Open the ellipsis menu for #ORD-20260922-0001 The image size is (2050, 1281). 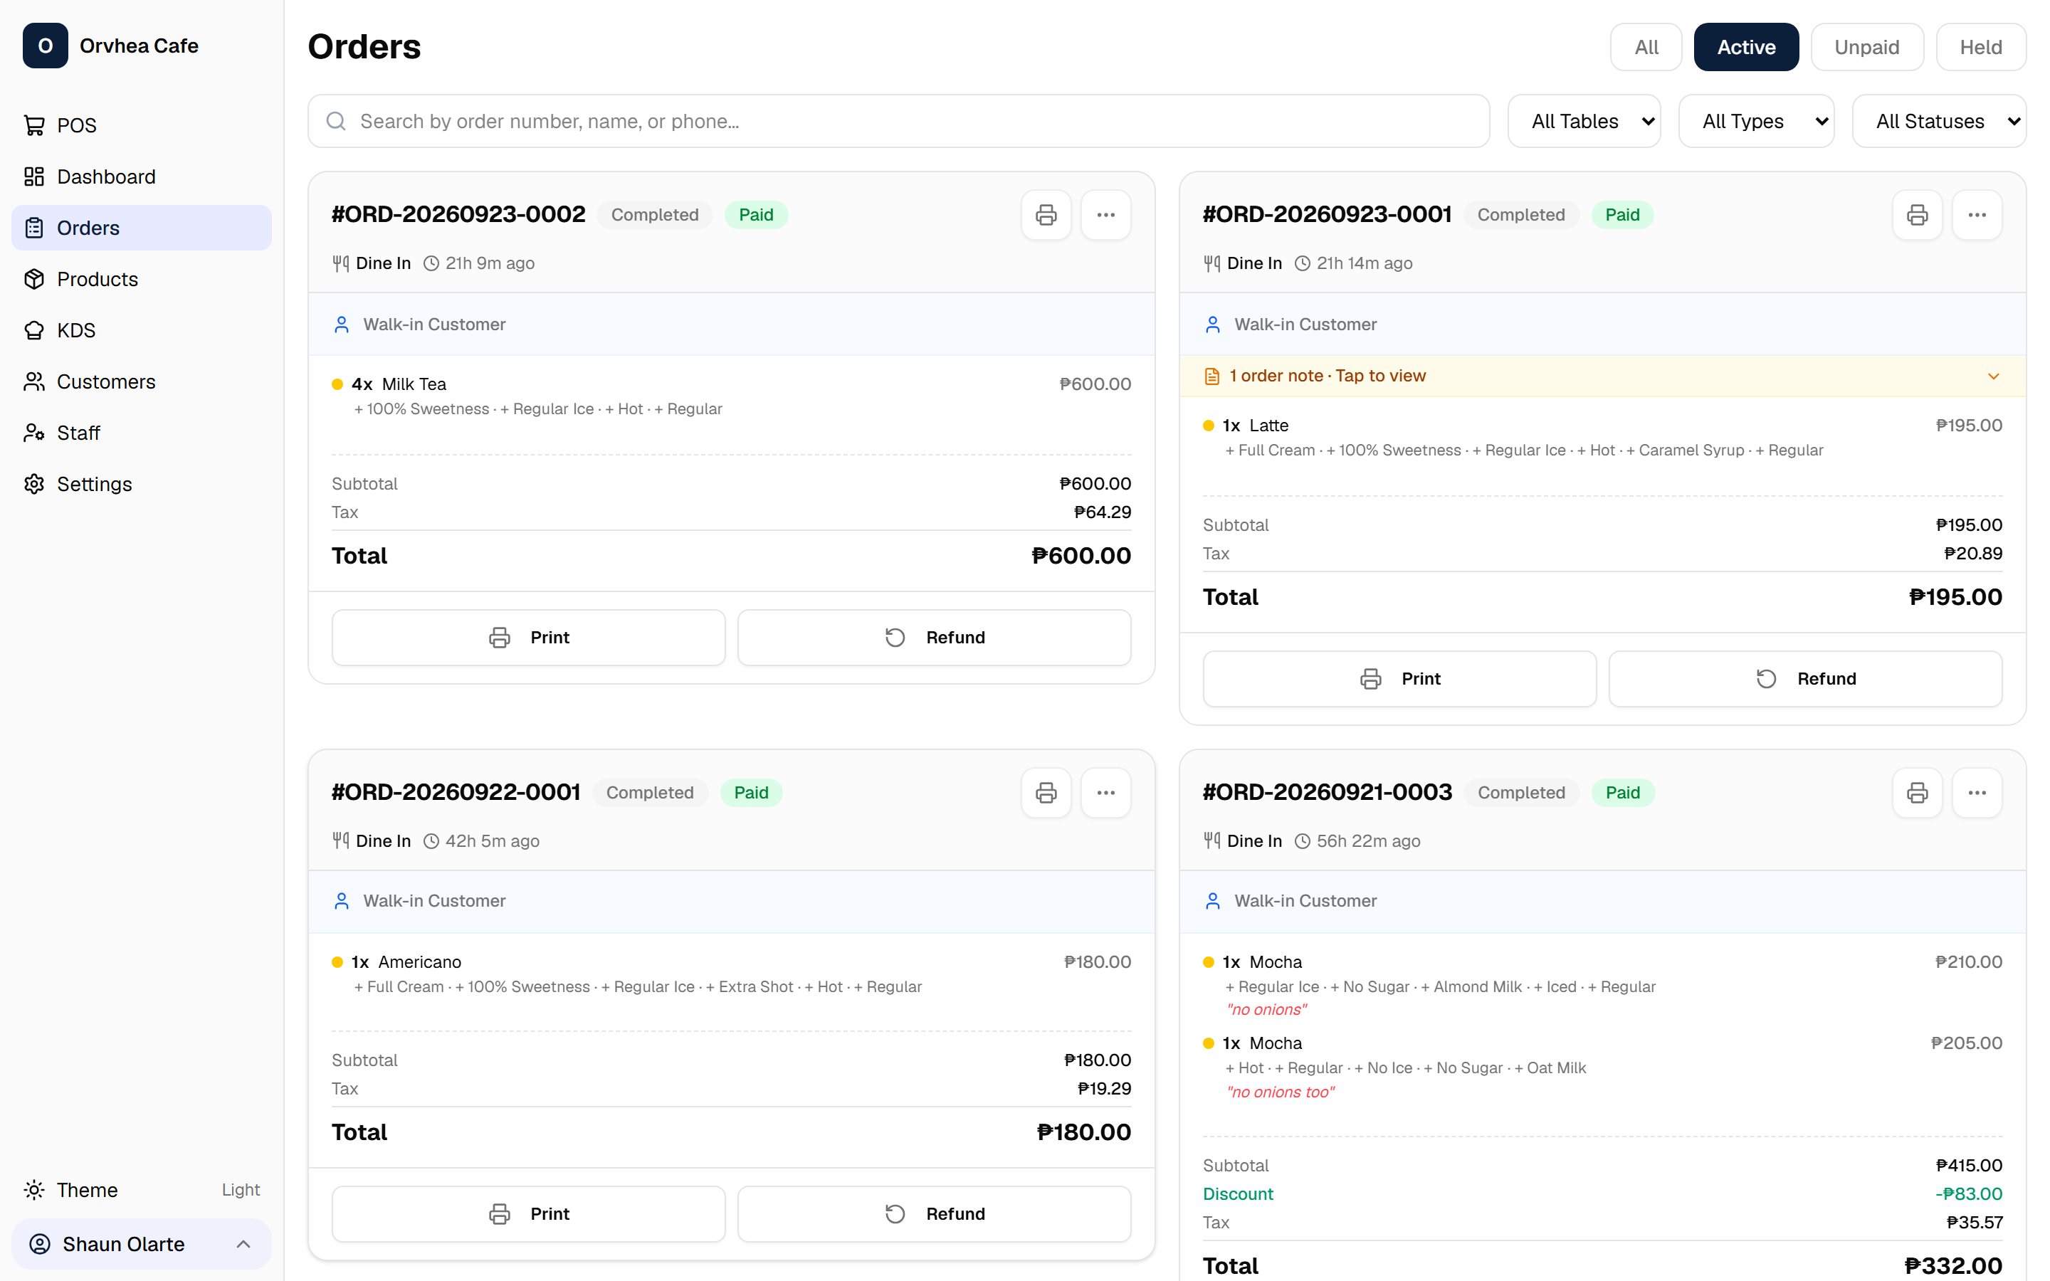[x=1105, y=793]
